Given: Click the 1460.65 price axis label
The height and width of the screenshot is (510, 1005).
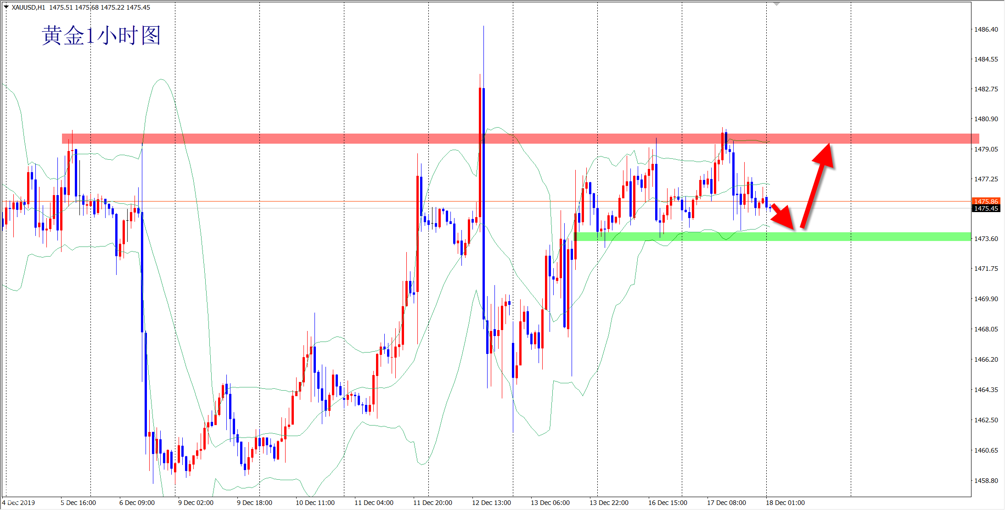Looking at the screenshot, I should (986, 450).
